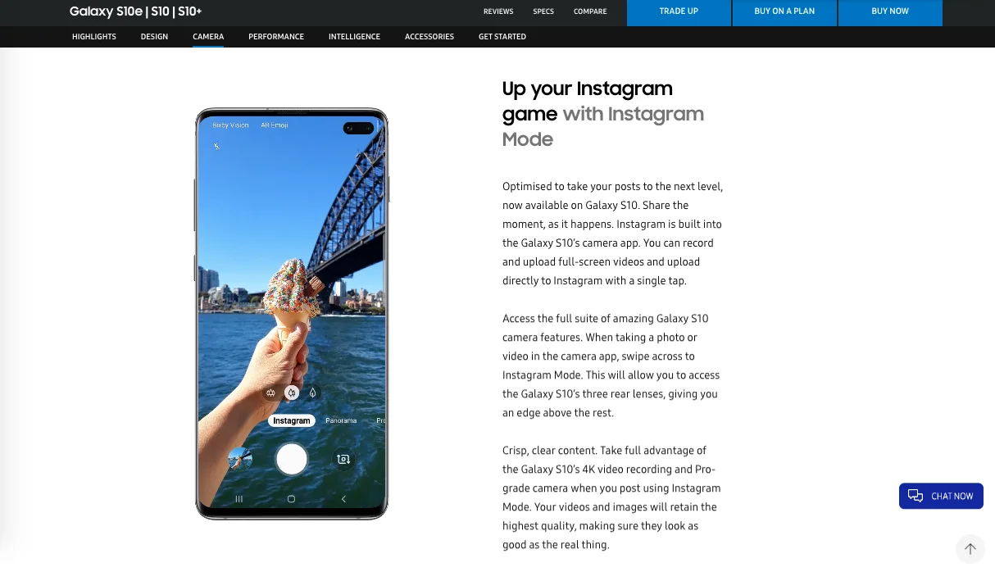Tap the flash icon in phone camera
995x572 pixels.
coord(216,146)
